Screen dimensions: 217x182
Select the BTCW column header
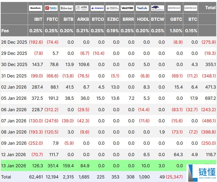click(158, 19)
